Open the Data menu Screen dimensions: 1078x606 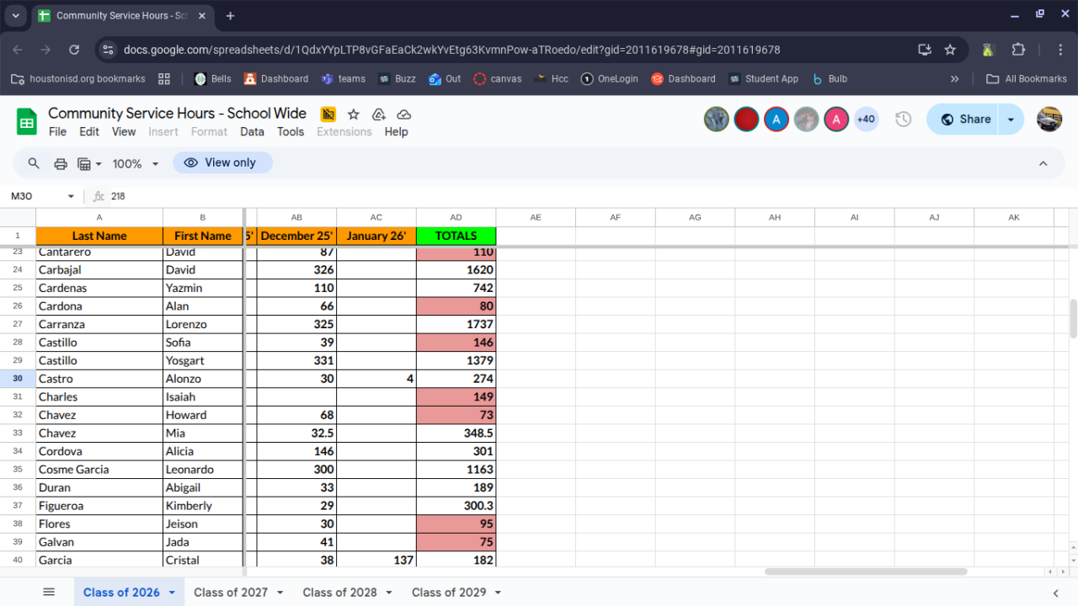click(x=252, y=131)
